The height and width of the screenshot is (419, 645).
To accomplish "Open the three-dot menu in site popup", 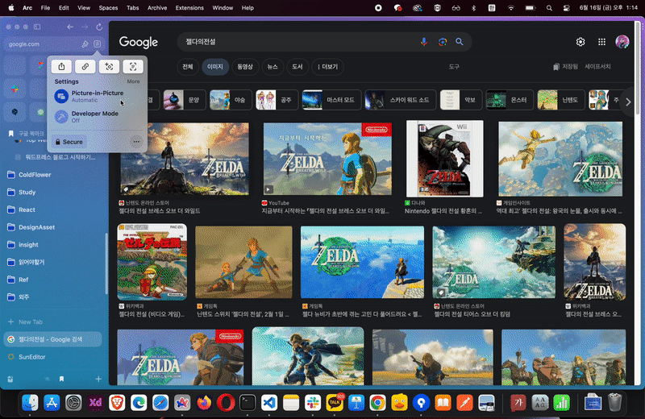I will point(136,142).
